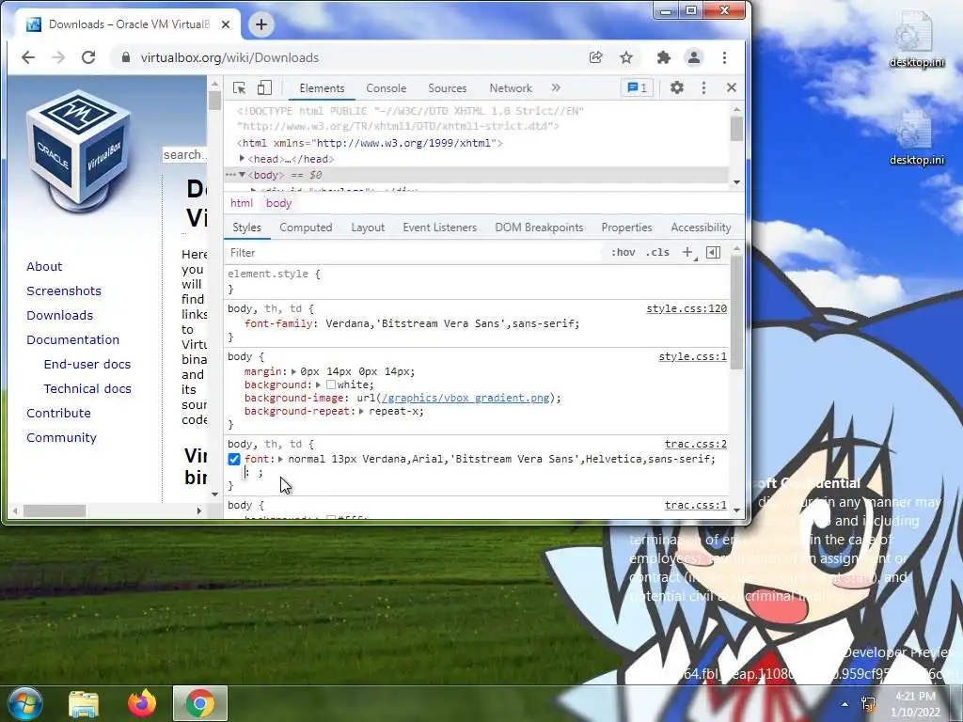Expand the margin shorthand property
Image resolution: width=963 pixels, height=722 pixels.
click(x=293, y=372)
